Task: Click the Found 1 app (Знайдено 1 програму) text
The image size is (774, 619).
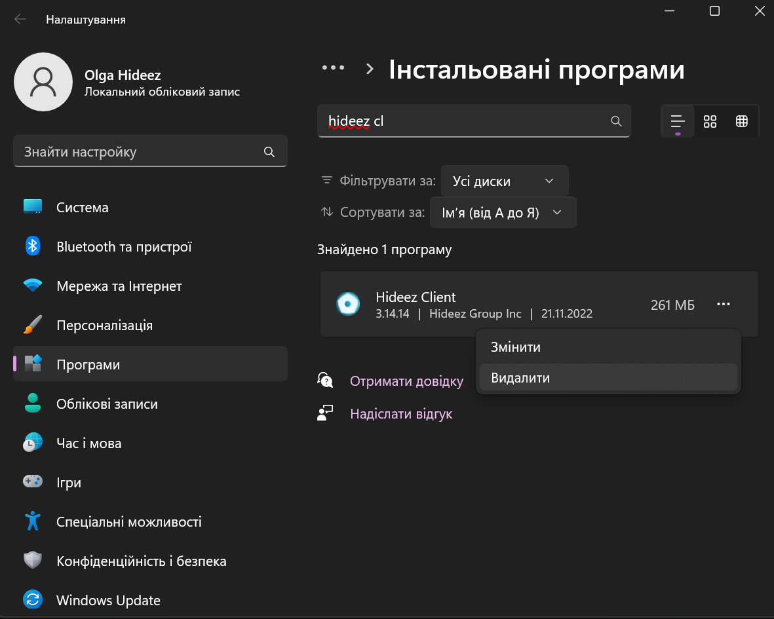Action: (x=384, y=250)
